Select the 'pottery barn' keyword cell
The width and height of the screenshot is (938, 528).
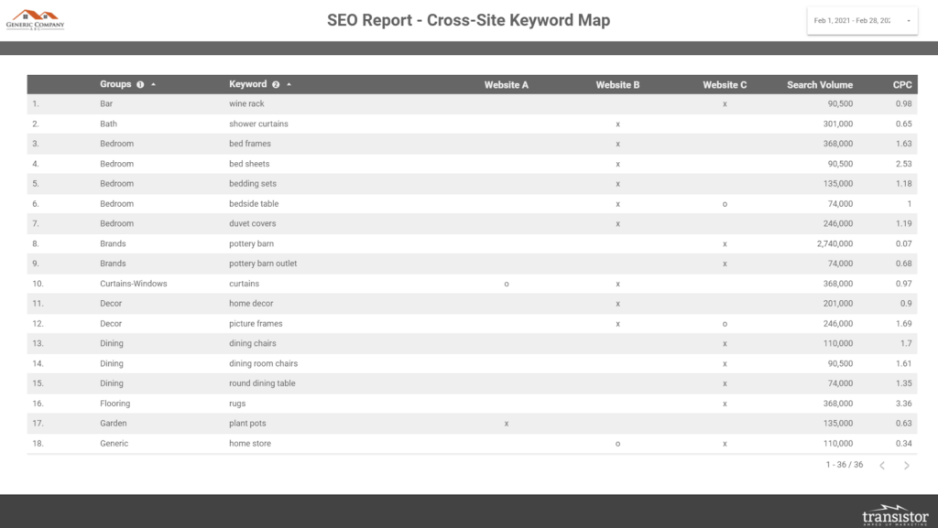click(x=251, y=244)
